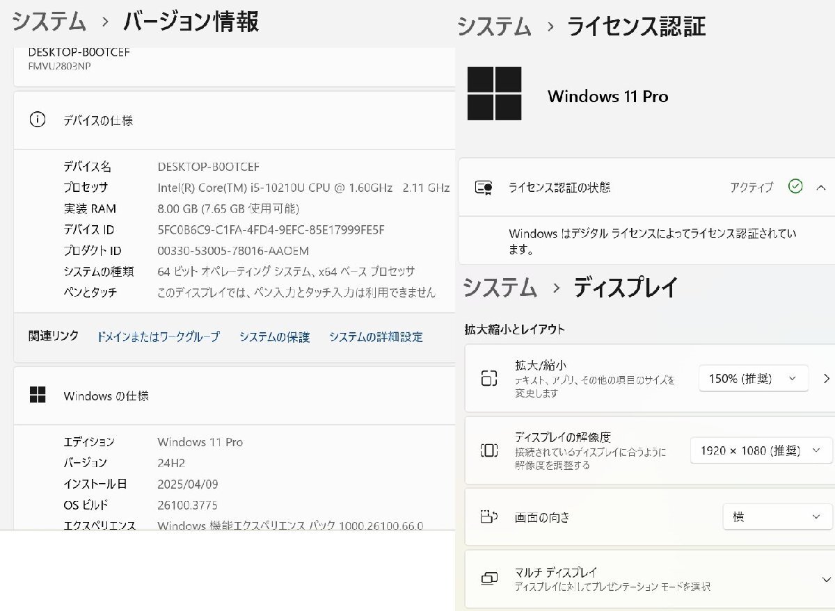Click the green active checkmark icon
The height and width of the screenshot is (611, 835).
(795, 186)
